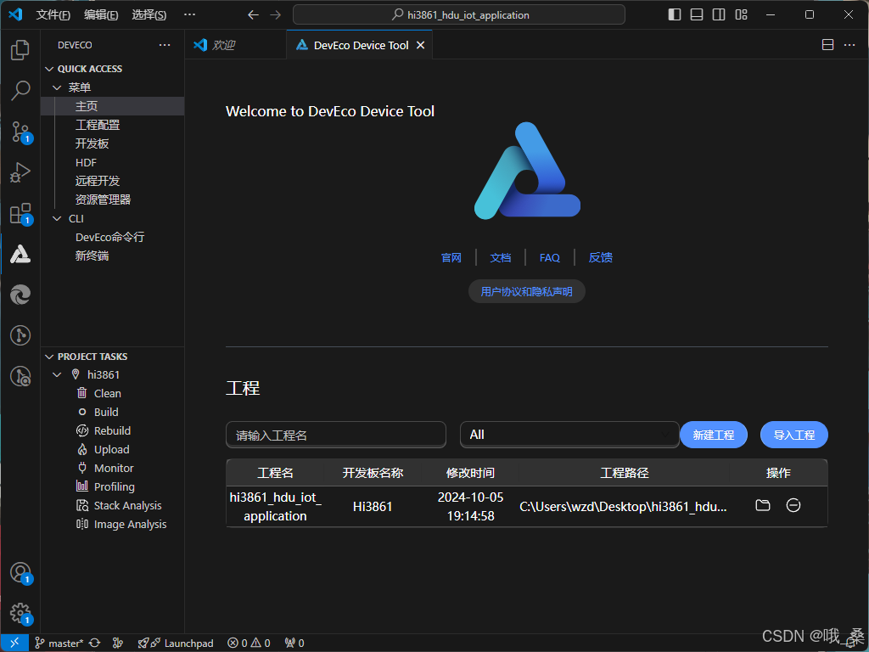Open the Search view in activity bar
Screen dimensions: 869x652
20,90
